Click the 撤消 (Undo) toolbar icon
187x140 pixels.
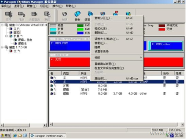21,16
